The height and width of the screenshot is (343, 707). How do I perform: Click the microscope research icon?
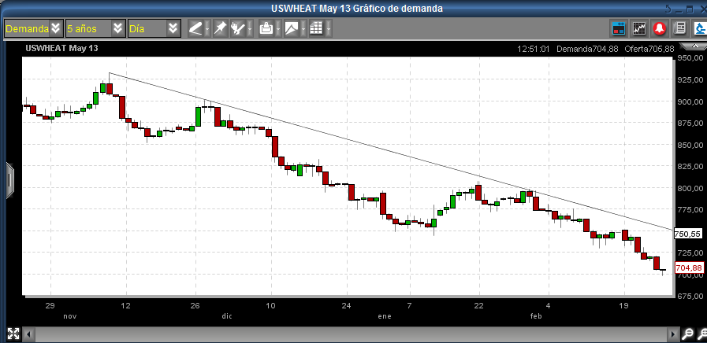700,29
